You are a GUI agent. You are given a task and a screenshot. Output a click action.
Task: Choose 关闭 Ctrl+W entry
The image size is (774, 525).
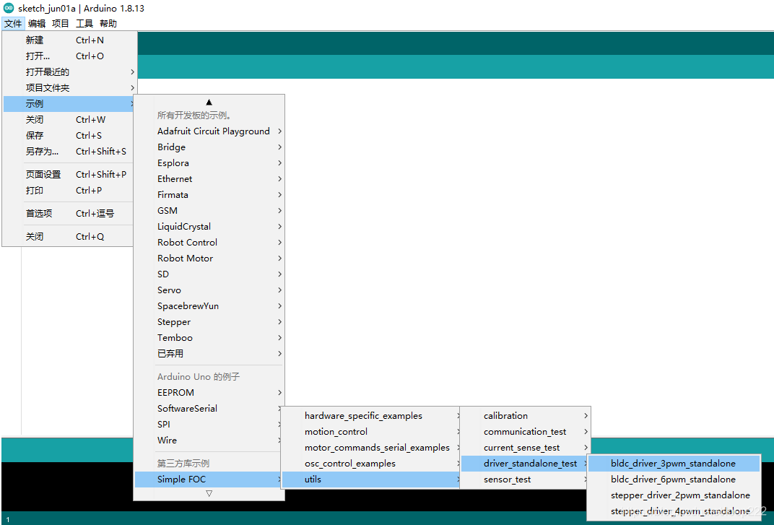[69, 120]
